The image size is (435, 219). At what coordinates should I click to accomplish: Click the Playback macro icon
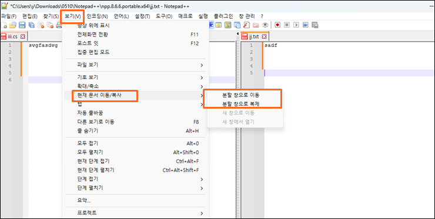(x=296, y=25)
